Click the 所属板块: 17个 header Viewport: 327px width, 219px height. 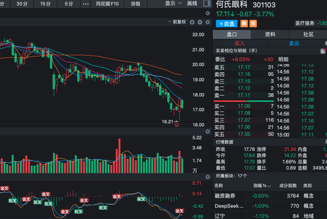coord(231,176)
